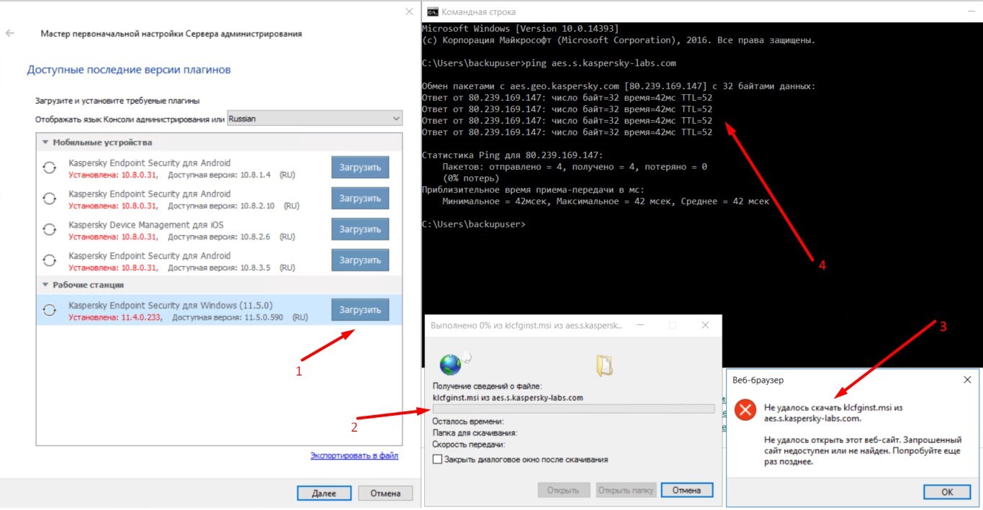The height and width of the screenshot is (510, 983).
Task: Collapse the 'Рабочие станции' group
Action: tap(45, 285)
